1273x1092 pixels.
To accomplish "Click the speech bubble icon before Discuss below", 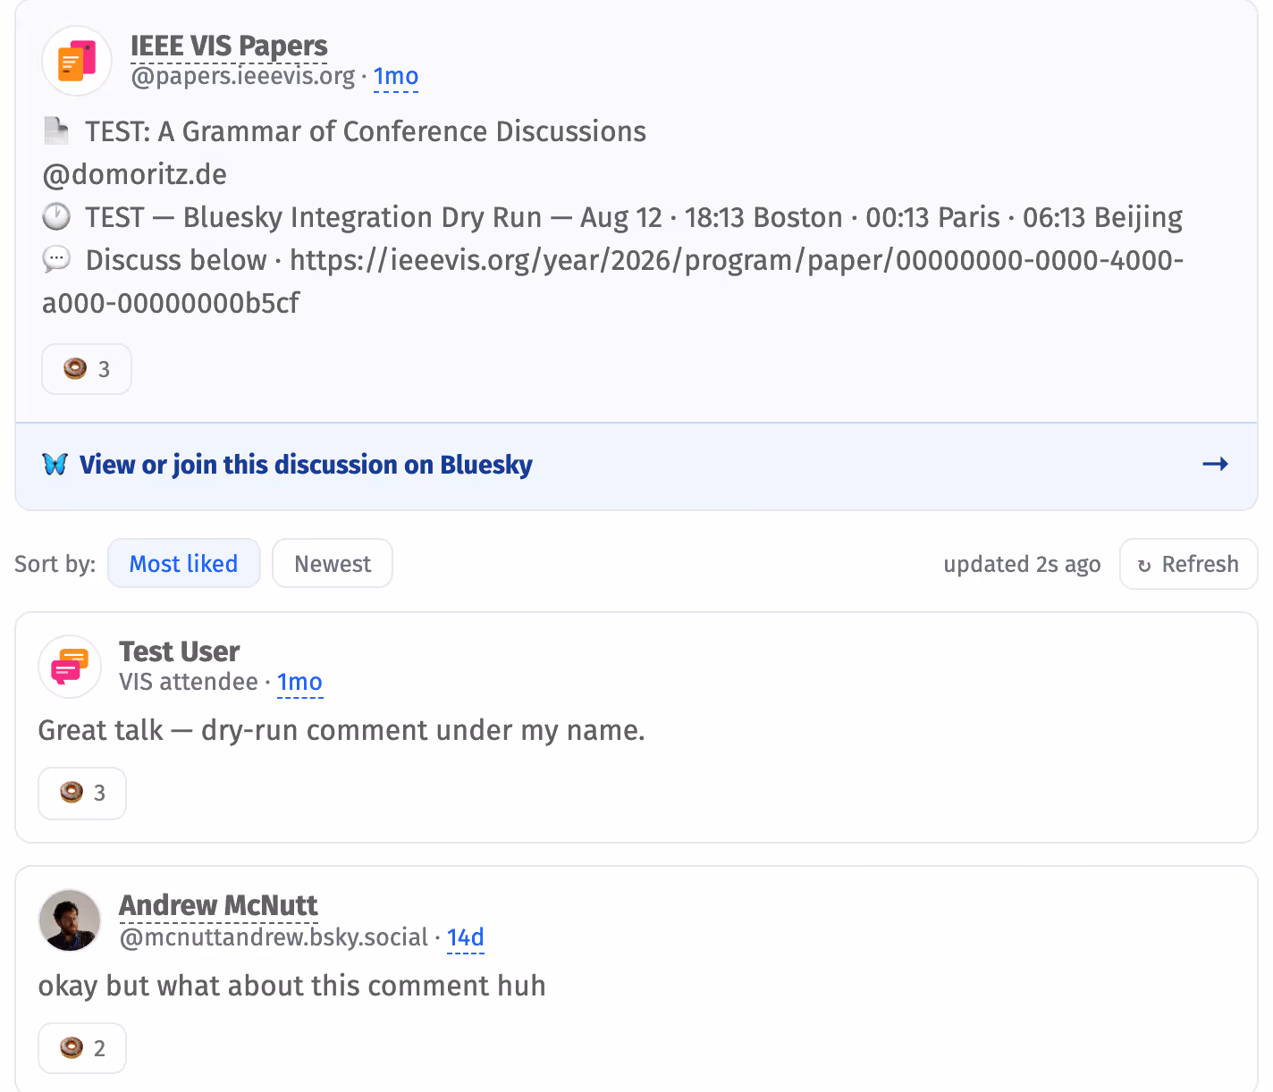I will [x=56, y=260].
